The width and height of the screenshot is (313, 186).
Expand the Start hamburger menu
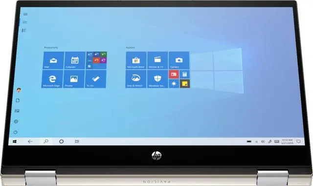click(25, 14)
